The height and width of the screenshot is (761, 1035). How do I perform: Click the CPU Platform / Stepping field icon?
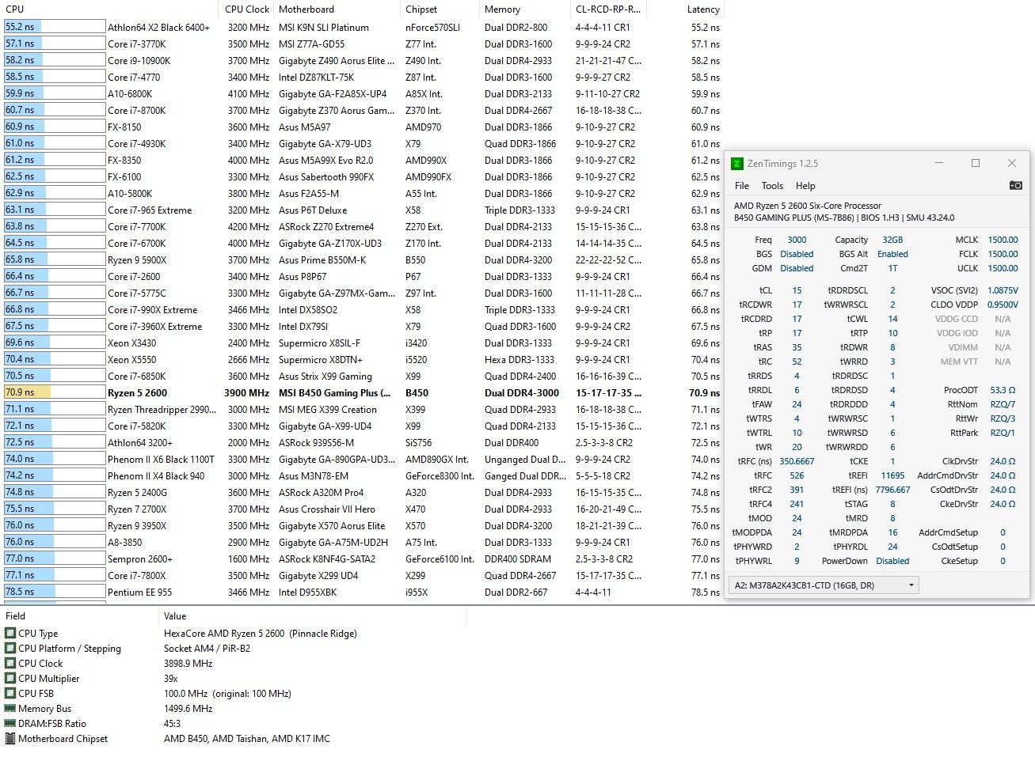click(x=10, y=648)
